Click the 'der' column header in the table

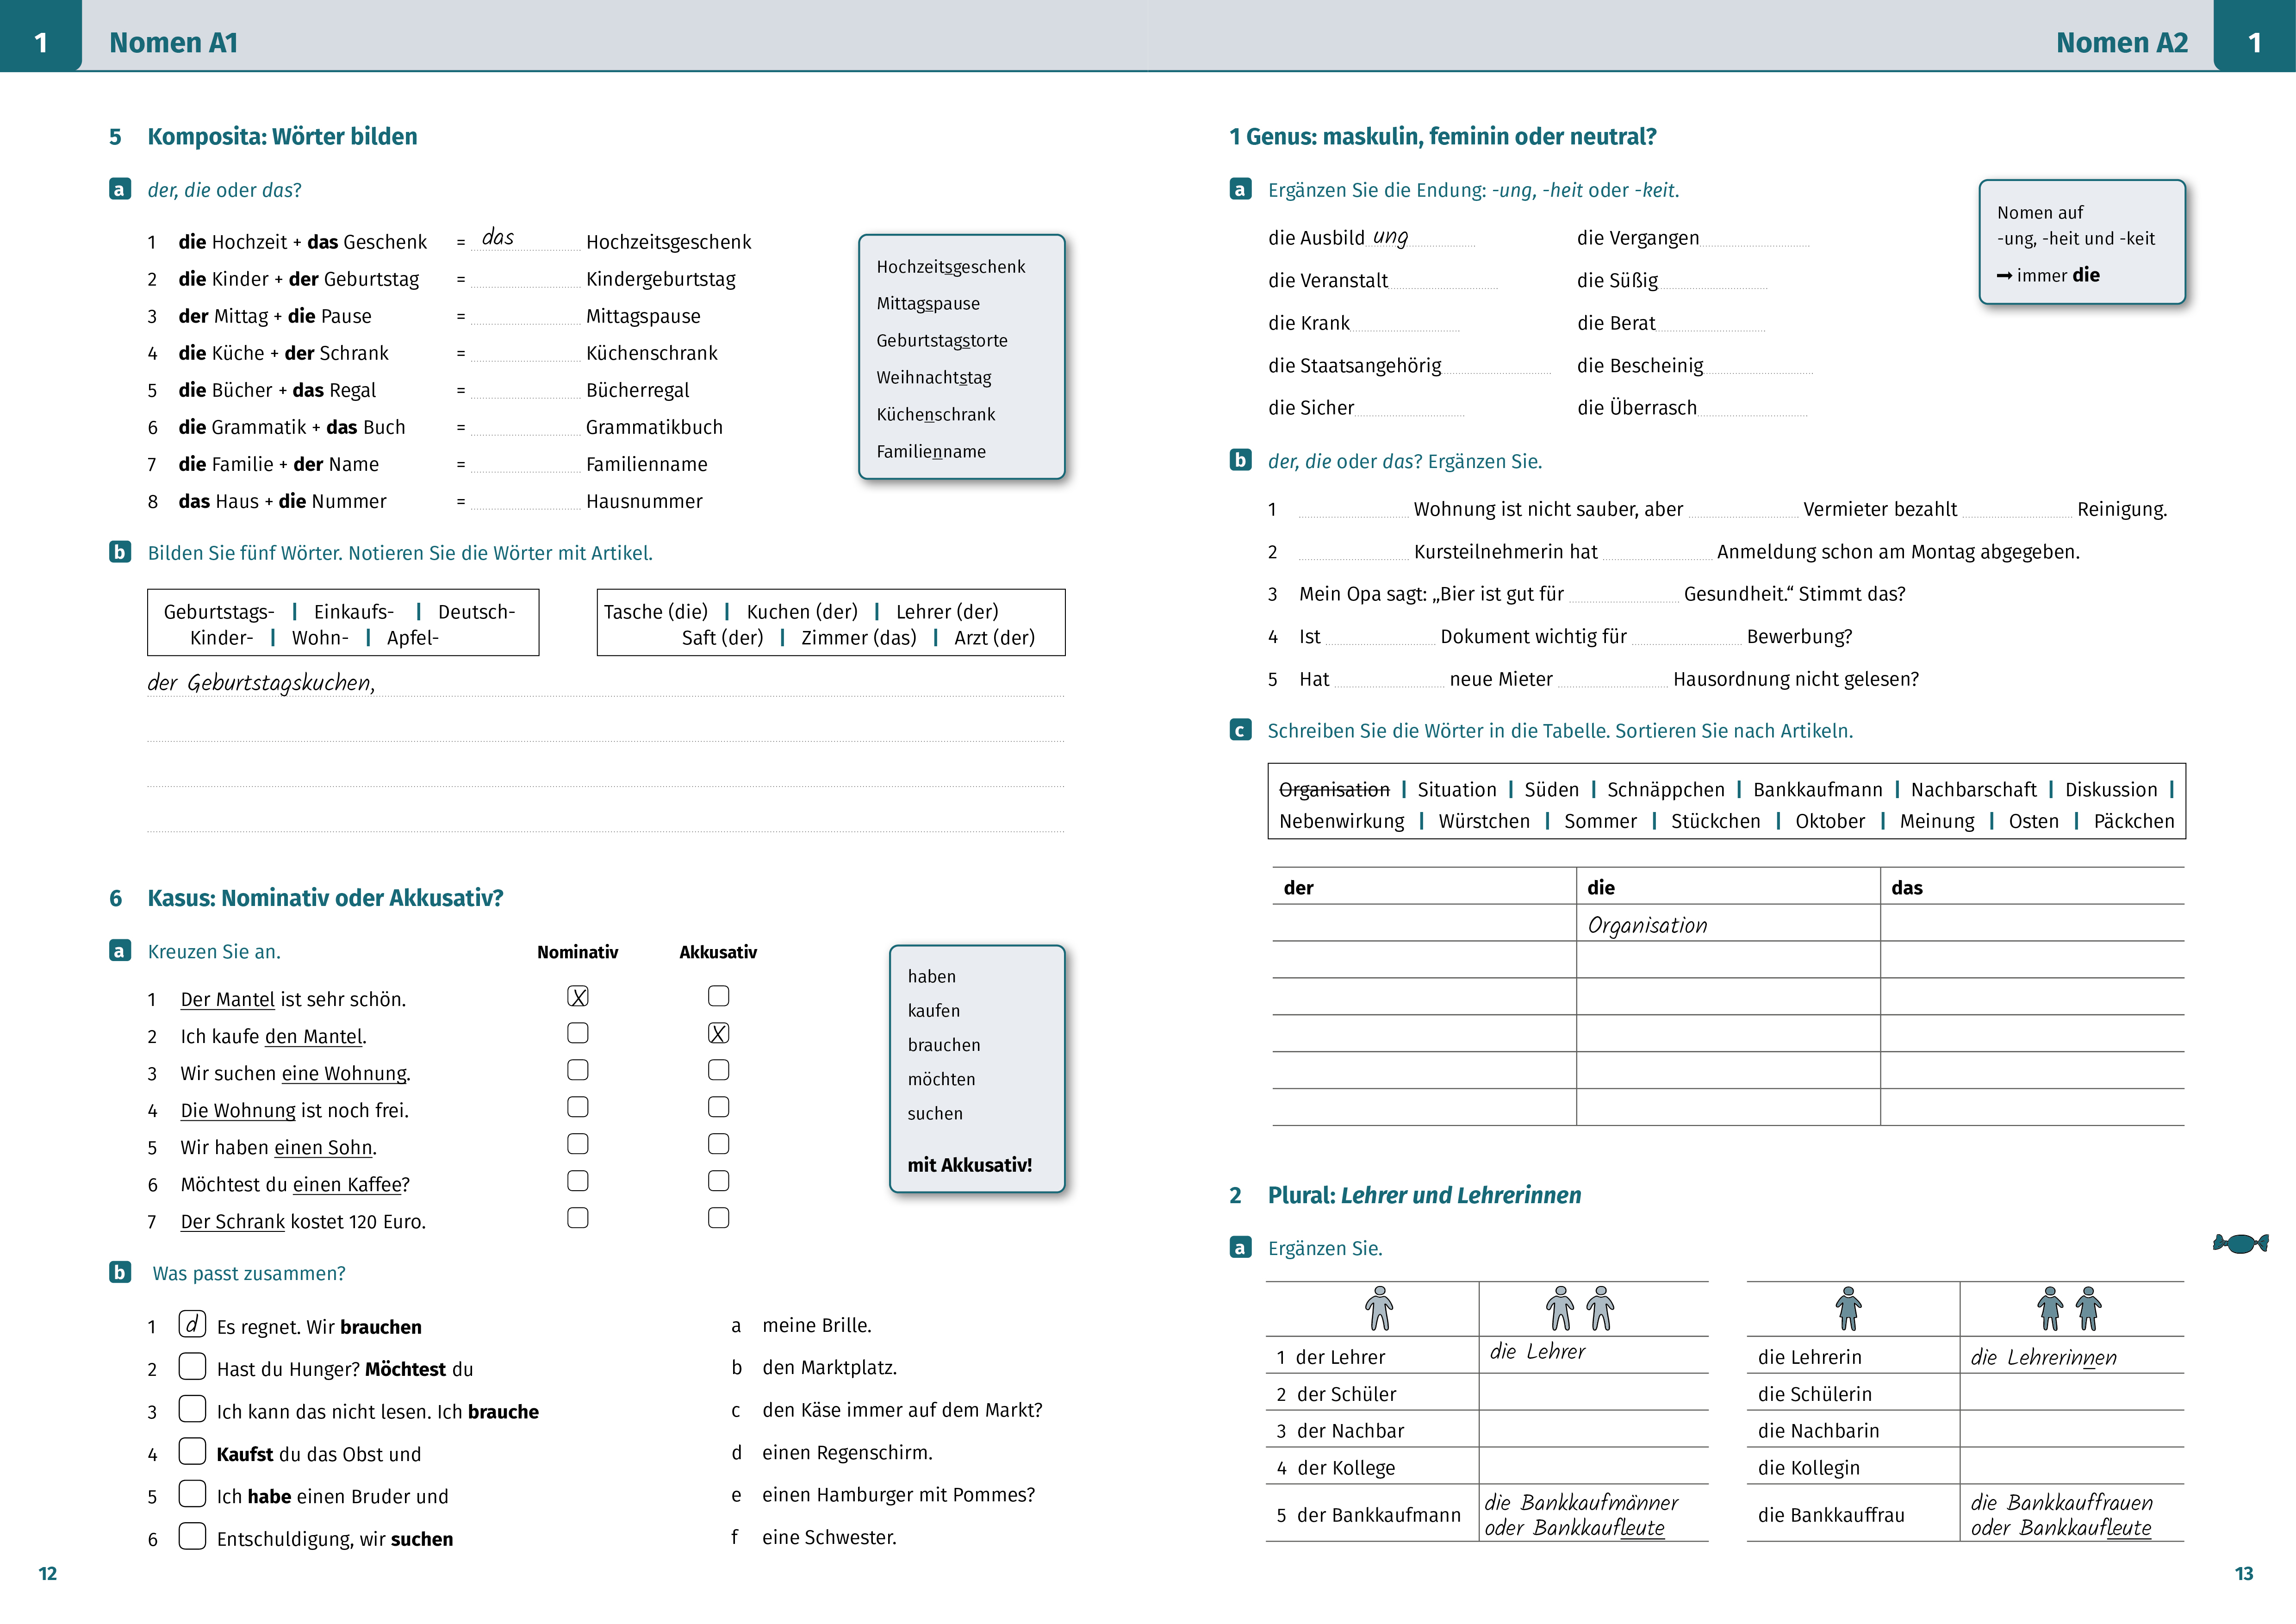pyautogui.click(x=1298, y=888)
